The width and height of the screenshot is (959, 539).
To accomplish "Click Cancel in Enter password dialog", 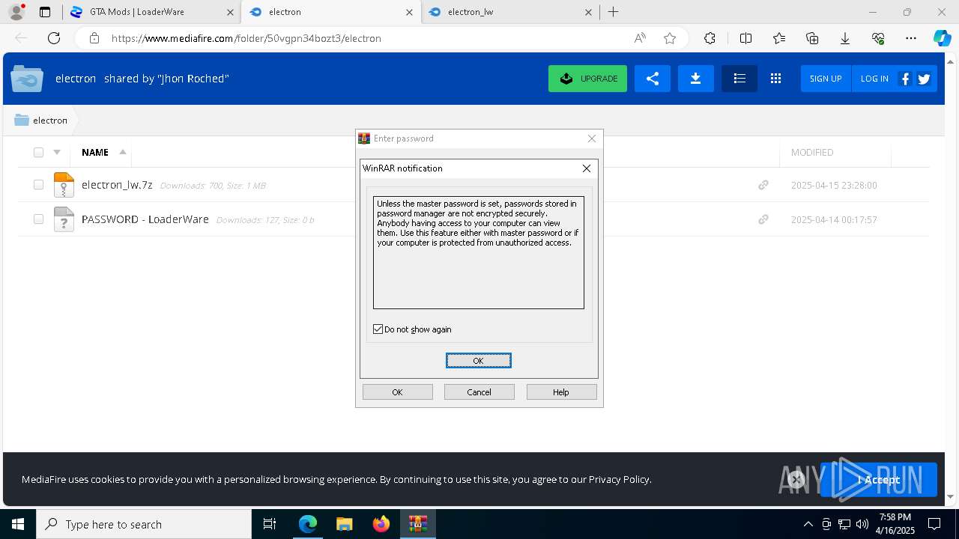I will 479,392.
